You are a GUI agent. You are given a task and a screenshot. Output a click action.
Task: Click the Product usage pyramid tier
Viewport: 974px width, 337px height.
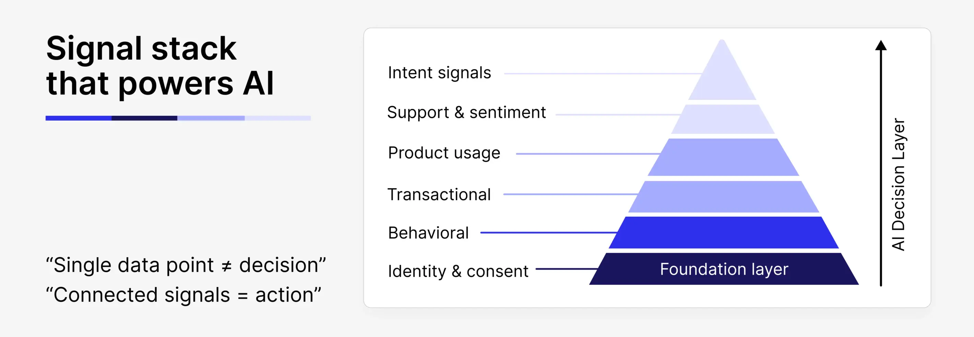click(723, 157)
